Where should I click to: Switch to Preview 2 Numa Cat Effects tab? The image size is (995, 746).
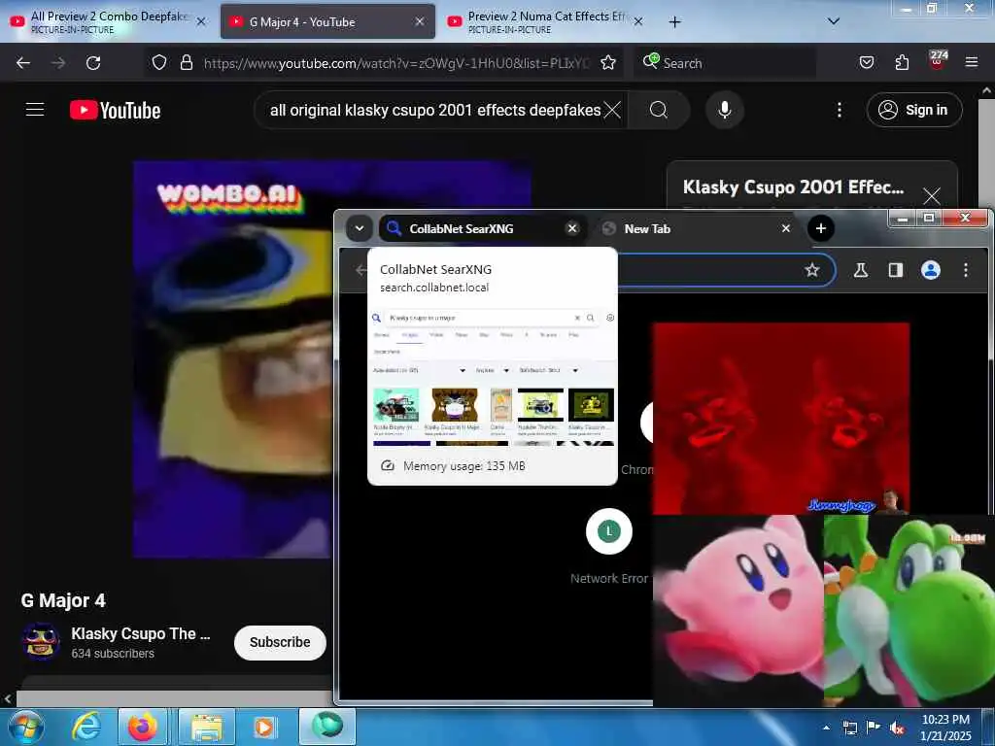point(546,21)
